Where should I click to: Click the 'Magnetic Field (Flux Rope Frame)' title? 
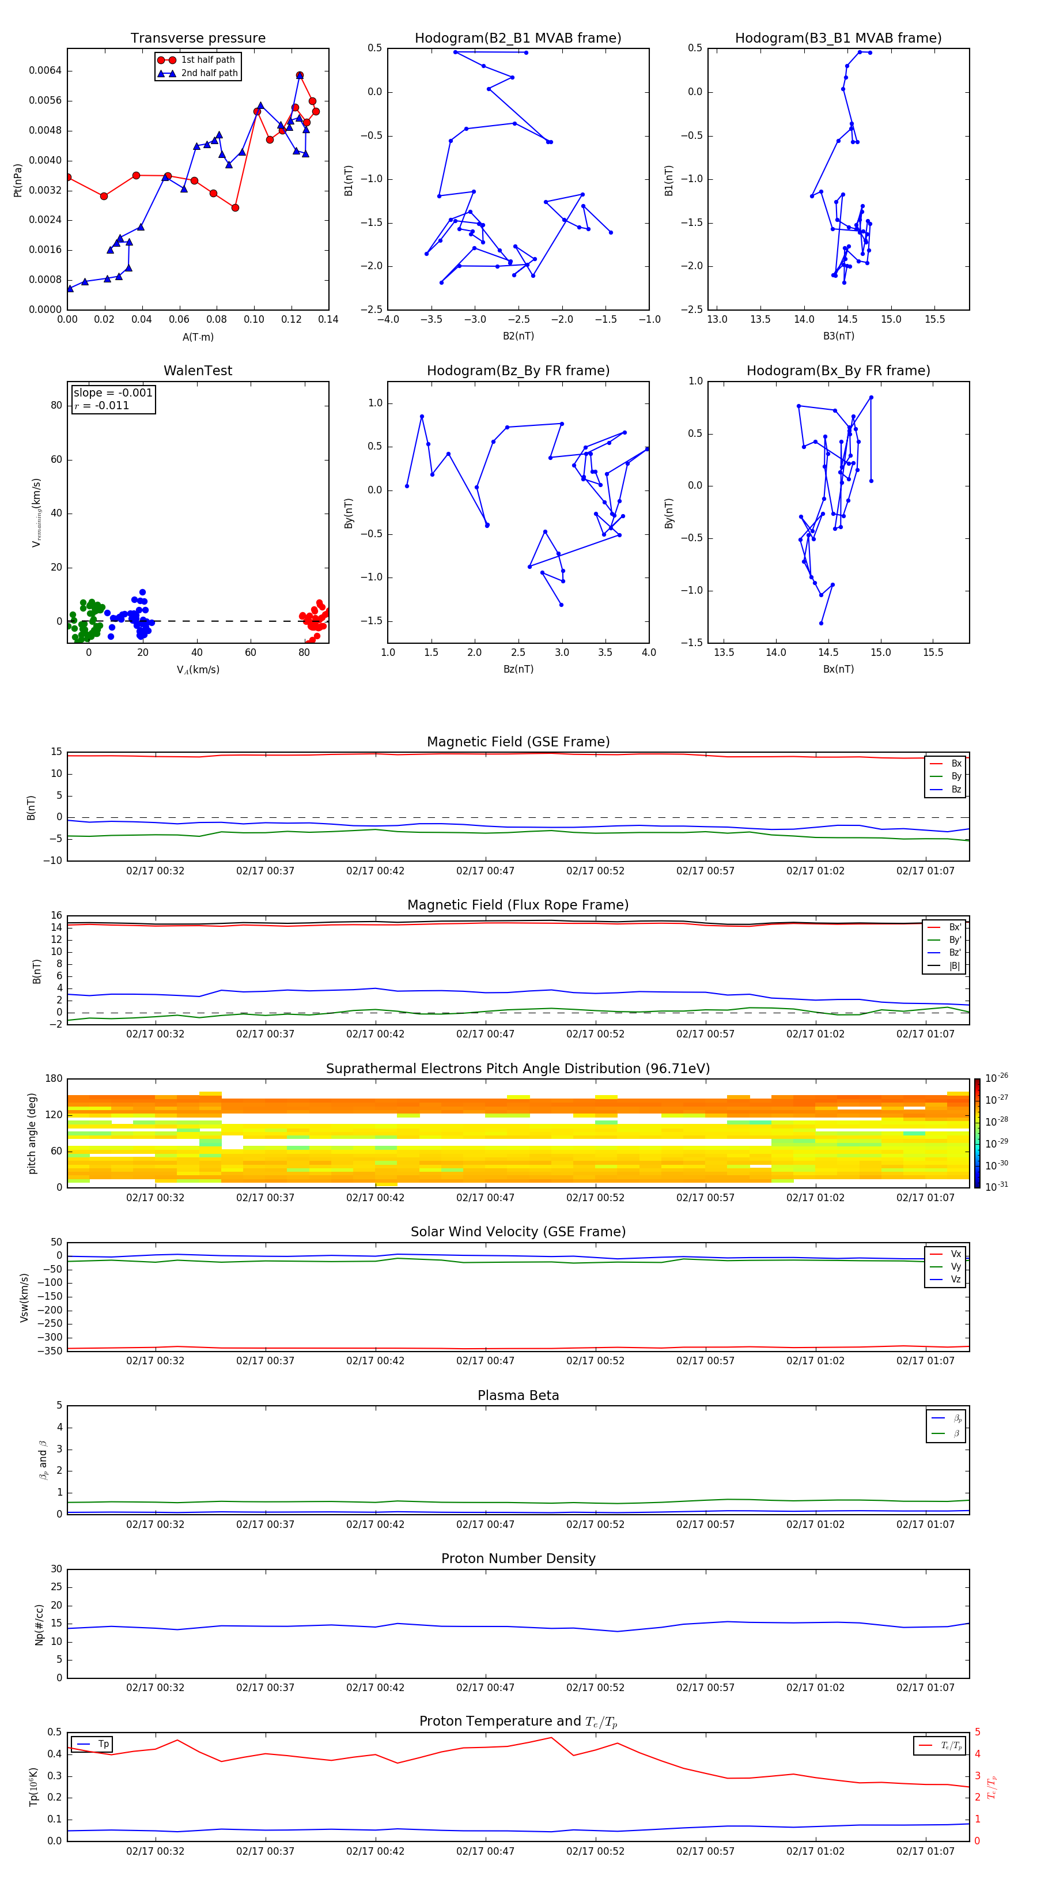(518, 905)
